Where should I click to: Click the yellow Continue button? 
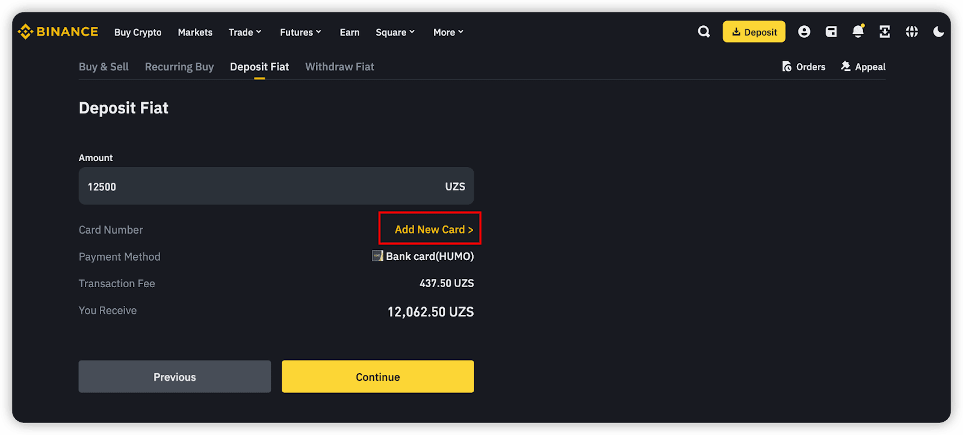[377, 377]
